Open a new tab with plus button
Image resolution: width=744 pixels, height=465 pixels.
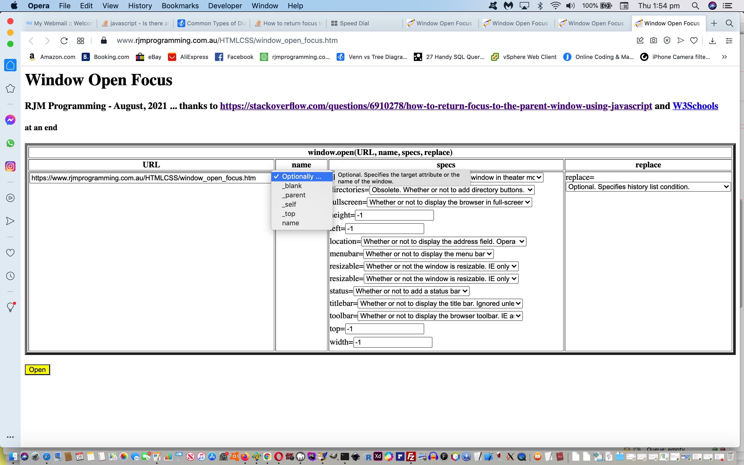coord(714,23)
